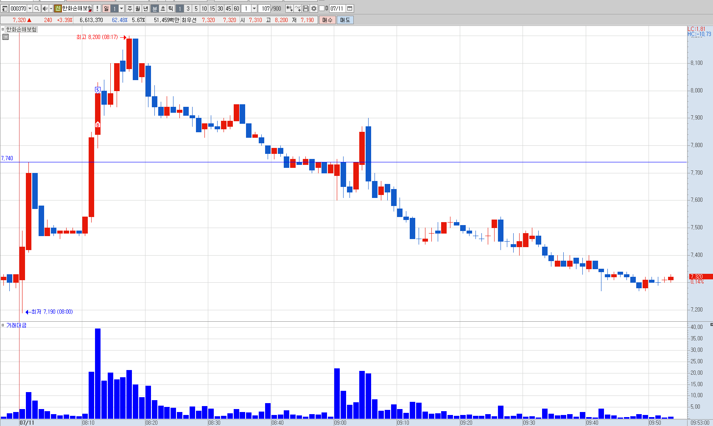Open the dropdown arrow next to speaker icon
713x426 pixels.
pos(51,8)
